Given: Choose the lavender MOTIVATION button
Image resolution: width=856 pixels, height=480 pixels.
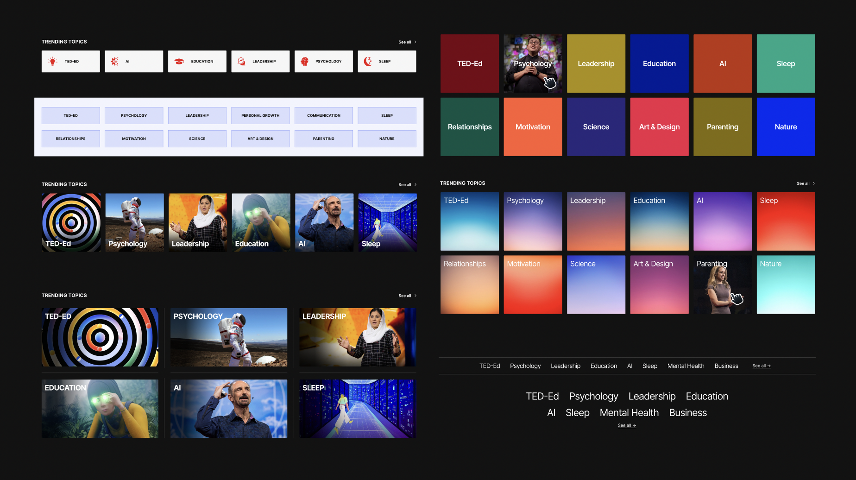Looking at the screenshot, I should (x=134, y=139).
